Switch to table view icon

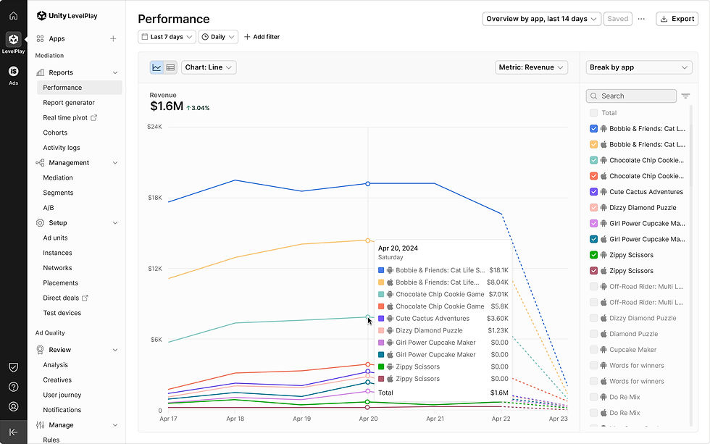pyautogui.click(x=170, y=67)
